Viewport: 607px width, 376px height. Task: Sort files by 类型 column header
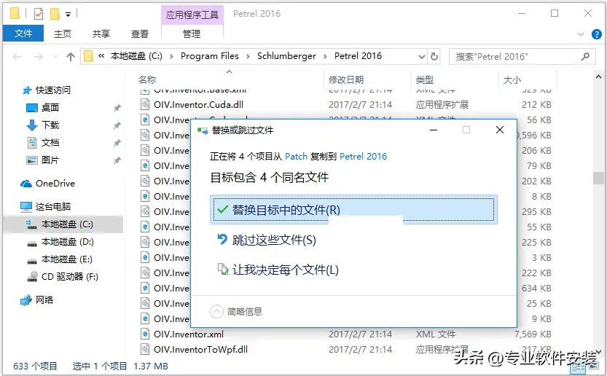click(x=424, y=79)
